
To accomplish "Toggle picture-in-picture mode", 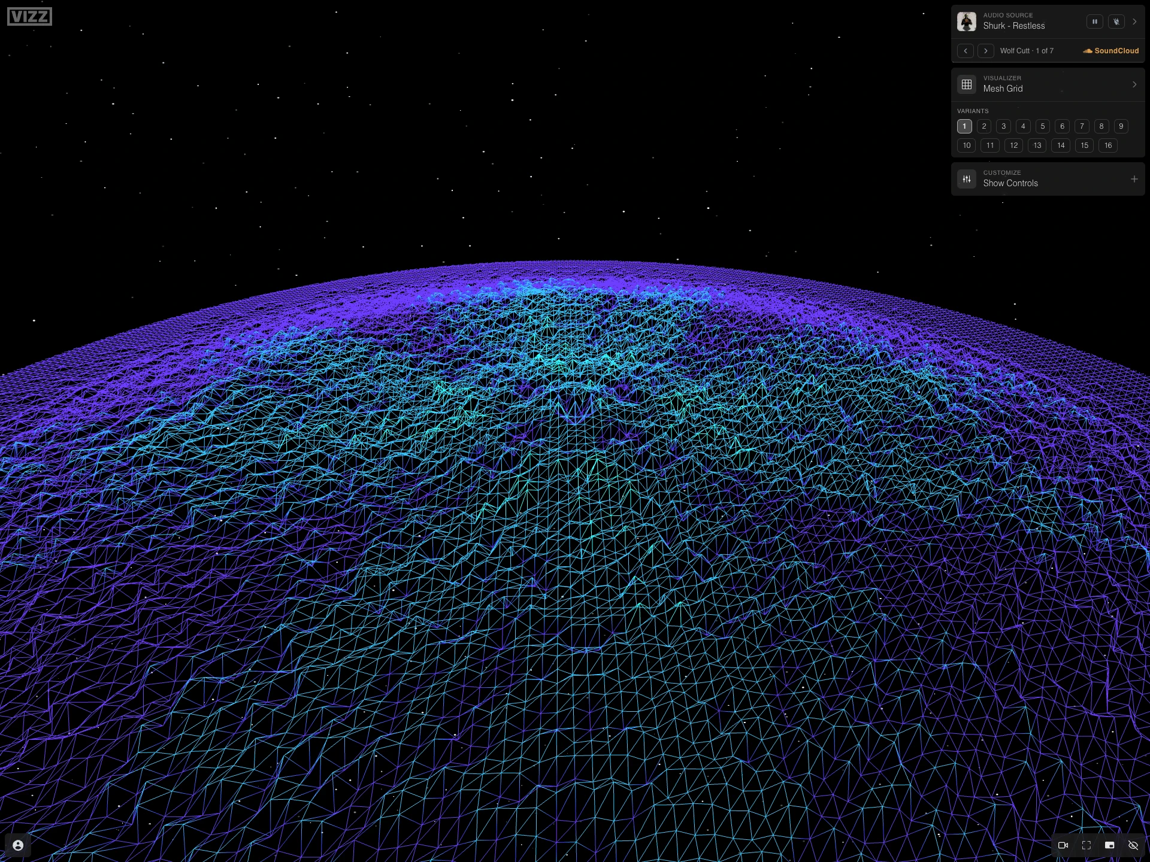I will pos(1110,845).
